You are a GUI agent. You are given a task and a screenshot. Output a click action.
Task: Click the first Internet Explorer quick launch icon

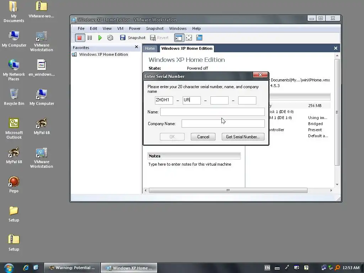(x=26, y=268)
